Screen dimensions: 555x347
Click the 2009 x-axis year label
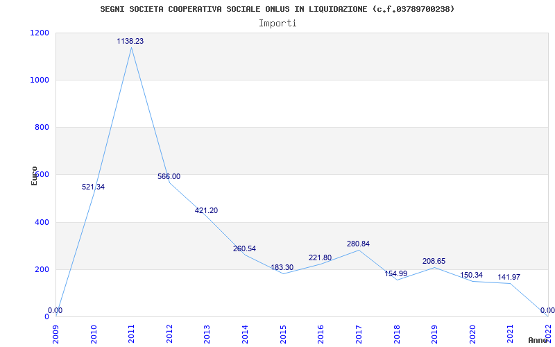pyautogui.click(x=56, y=335)
